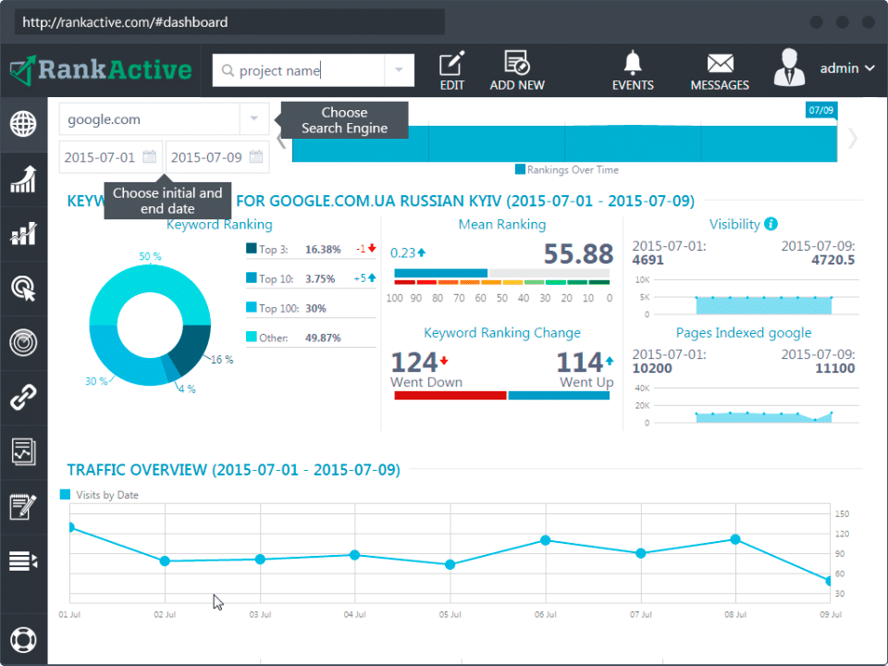Click the blue Went Up bar
The image size is (888, 666).
click(x=559, y=395)
